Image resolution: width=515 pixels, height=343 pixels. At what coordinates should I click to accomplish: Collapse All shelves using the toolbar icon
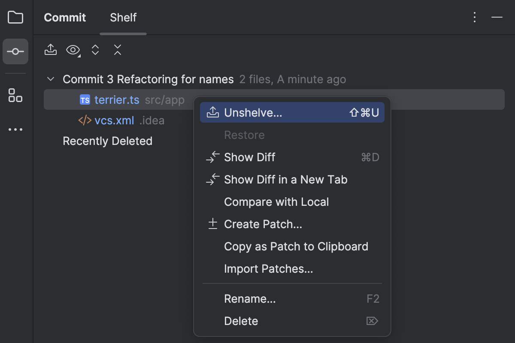click(117, 50)
